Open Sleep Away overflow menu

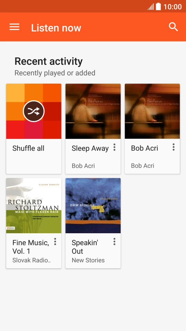tap(114, 147)
